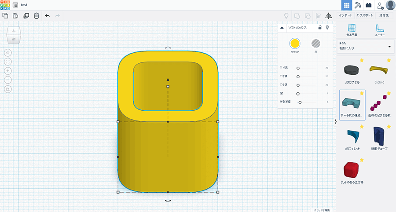Click the エクスポート button
Viewport: 396px width, 212px height.
coord(365,15)
